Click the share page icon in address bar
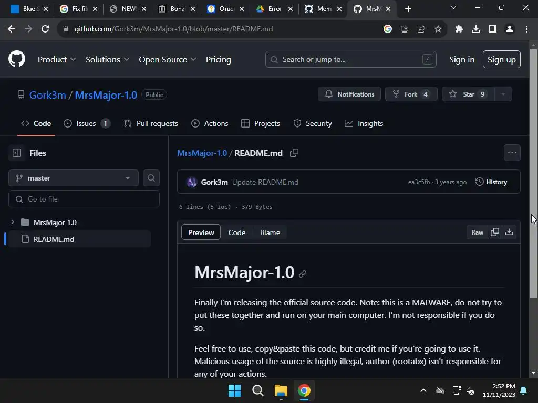The width and height of the screenshot is (538, 403). click(421, 29)
